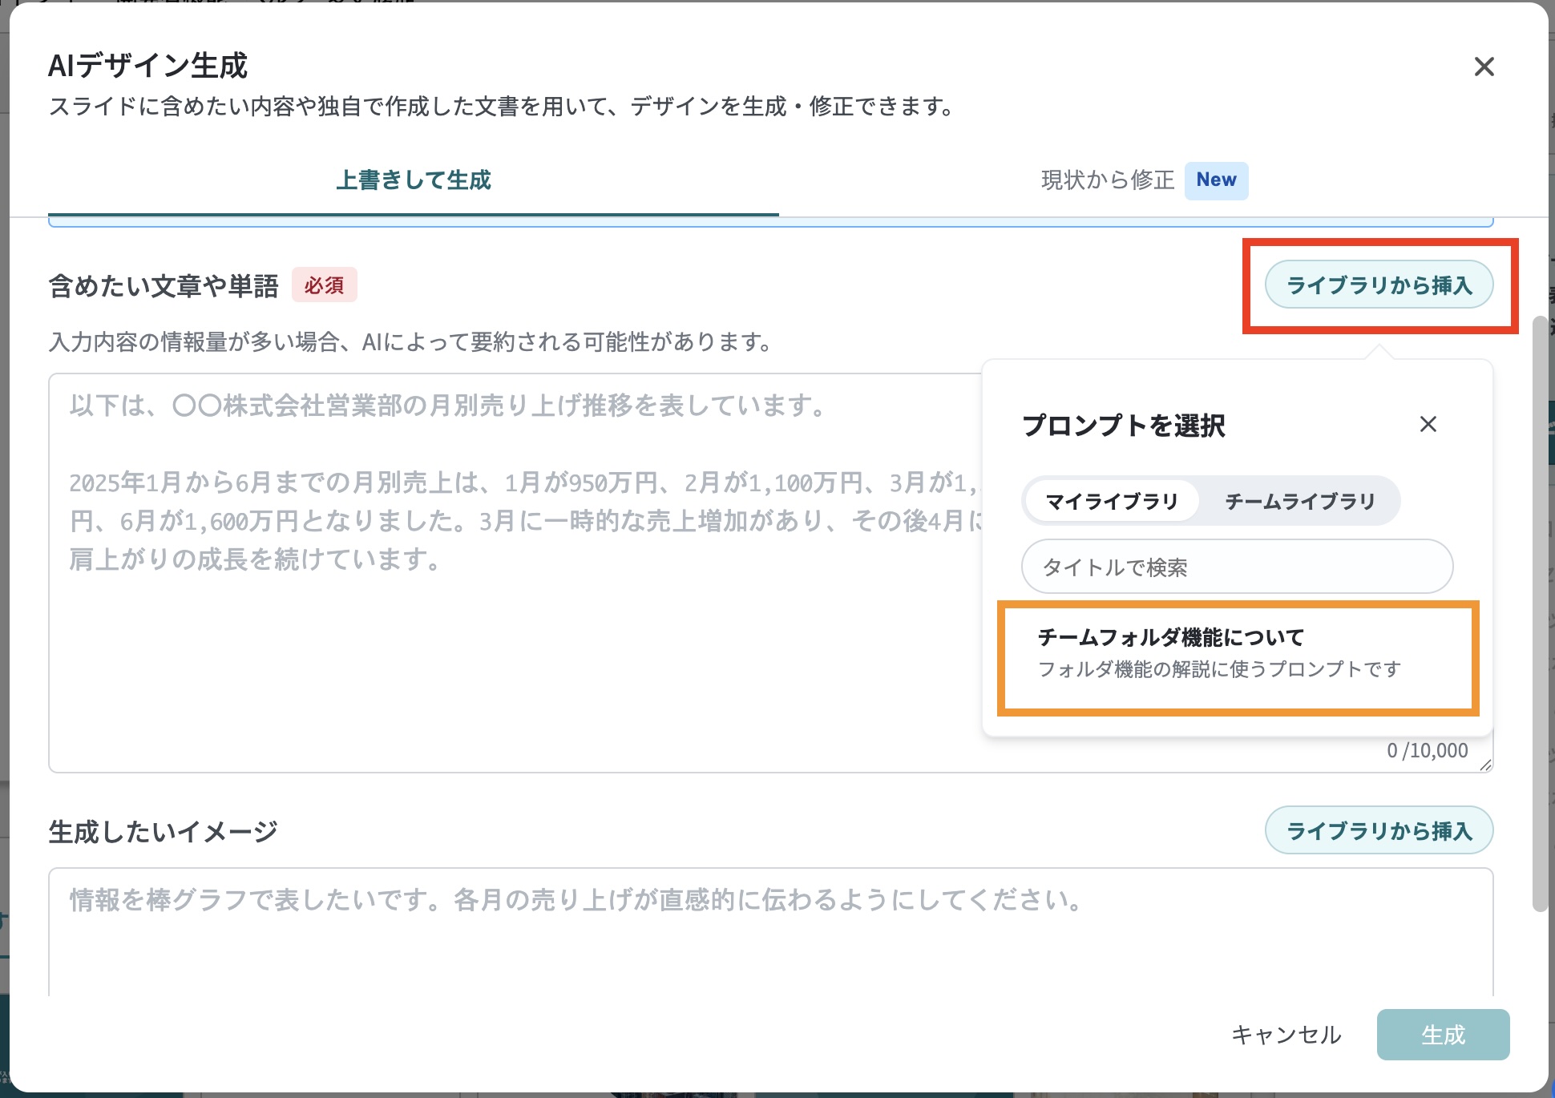The height and width of the screenshot is (1098, 1555).
Task: Click ライブラリから挿入 button beside 生成したいイメージ
Action: click(x=1379, y=830)
